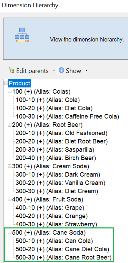Collapse the 400 Fruit Soda node
Image resolution: width=128 pixels, height=263 pixels.
coord(10,199)
